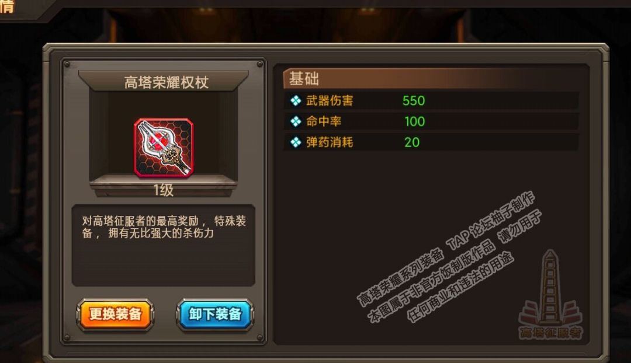Tap the 卸下装备 blue button
Screen dimensions: 631x363
[x=215, y=314]
